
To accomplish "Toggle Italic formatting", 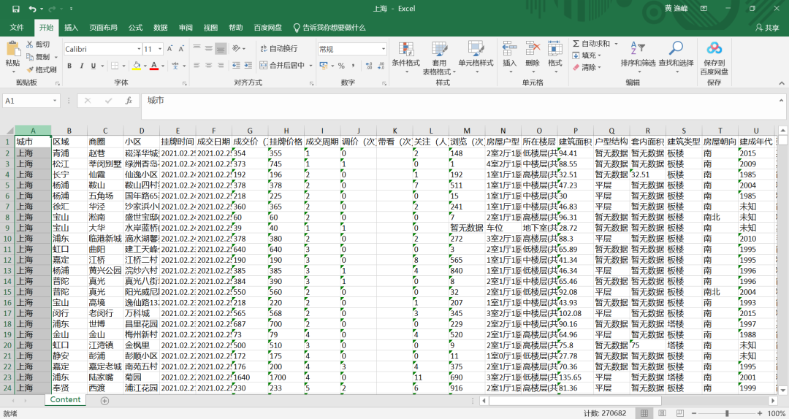I will click(x=81, y=66).
